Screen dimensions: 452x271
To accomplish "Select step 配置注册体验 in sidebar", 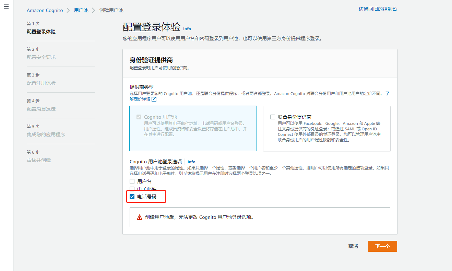I will click(41, 83).
